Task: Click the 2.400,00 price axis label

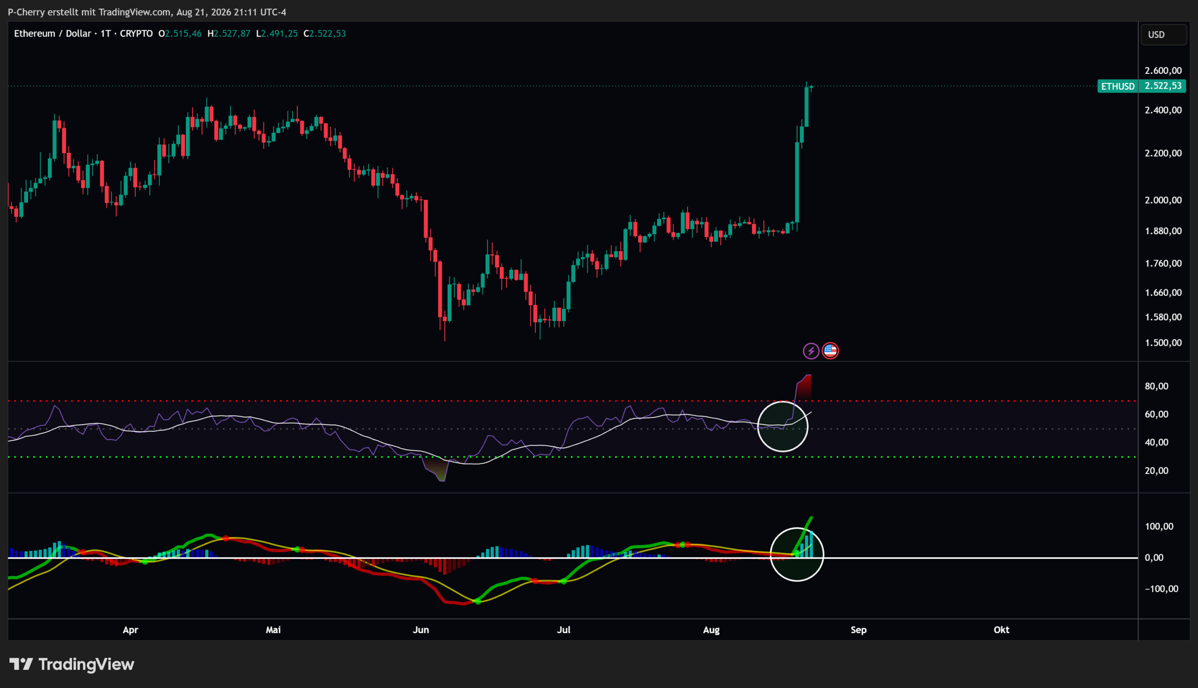Action: pos(1163,110)
